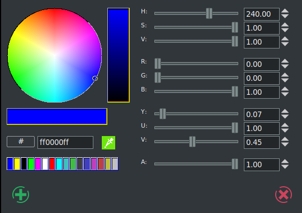This screenshot has width=302, height=213.
Task: Increase B value with up arrow
Action: tap(285, 89)
